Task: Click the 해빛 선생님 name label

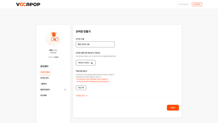Action: click(x=53, y=50)
